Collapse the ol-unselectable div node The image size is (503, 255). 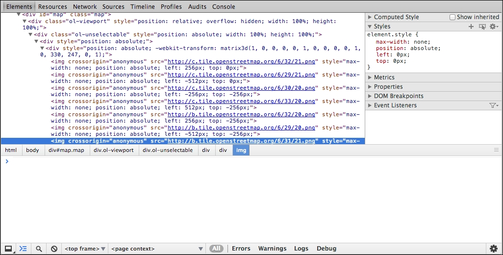(x=30, y=34)
